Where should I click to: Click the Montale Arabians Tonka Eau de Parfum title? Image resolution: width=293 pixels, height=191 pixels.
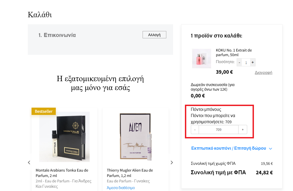coord(62,173)
